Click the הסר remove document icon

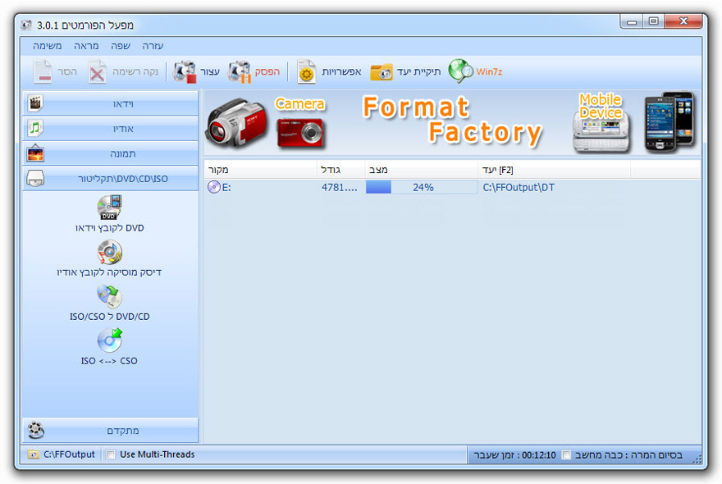43,72
